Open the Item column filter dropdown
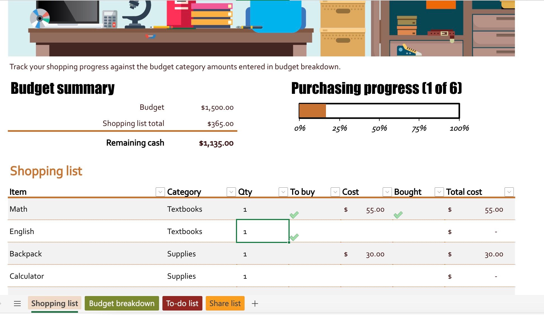The height and width of the screenshot is (315, 544). tap(160, 192)
